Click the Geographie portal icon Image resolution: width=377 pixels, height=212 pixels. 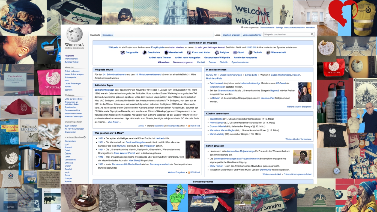tap(122, 52)
